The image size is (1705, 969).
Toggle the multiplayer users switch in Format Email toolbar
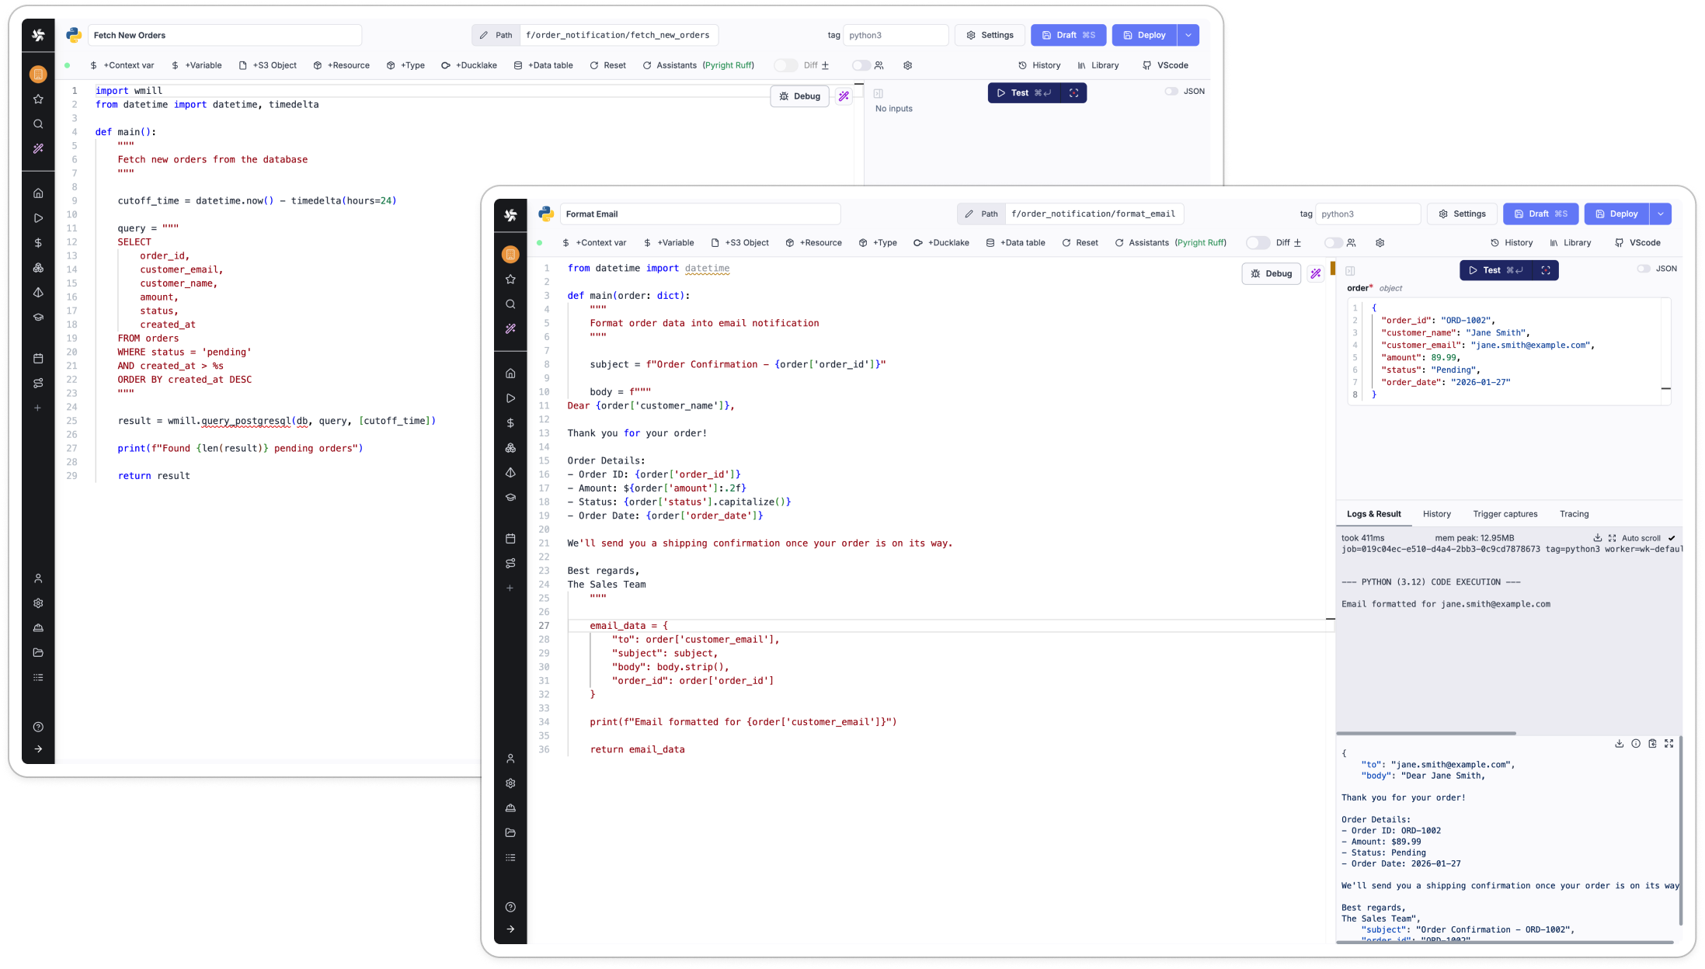click(1333, 243)
